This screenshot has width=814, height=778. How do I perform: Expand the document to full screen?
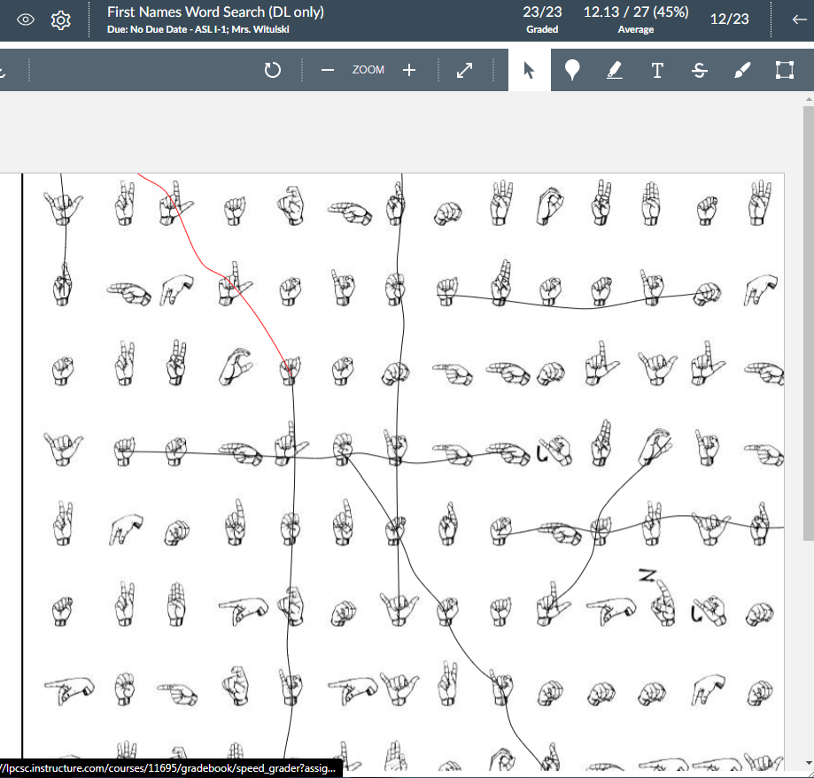464,69
